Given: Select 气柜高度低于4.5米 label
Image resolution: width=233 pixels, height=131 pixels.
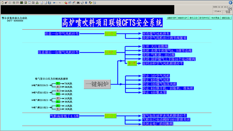Looking at the screenshot, I should click(x=64, y=116).
